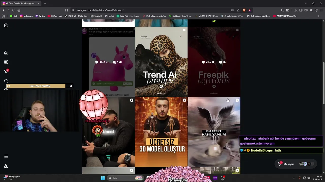Open the Twitch bookmark
Image resolution: width=325 pixels, height=182 pixels.
[x=40, y=16]
